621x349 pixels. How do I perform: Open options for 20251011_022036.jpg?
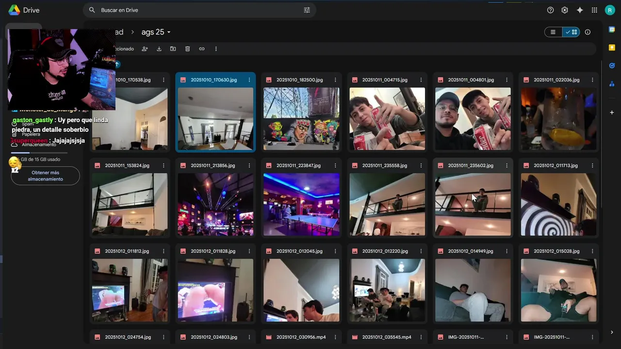(x=593, y=80)
